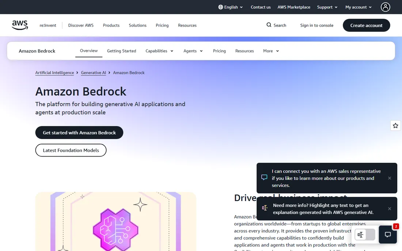This screenshot has width=402, height=251.
Task: Expand the Agents dropdown
Action: pos(193,51)
